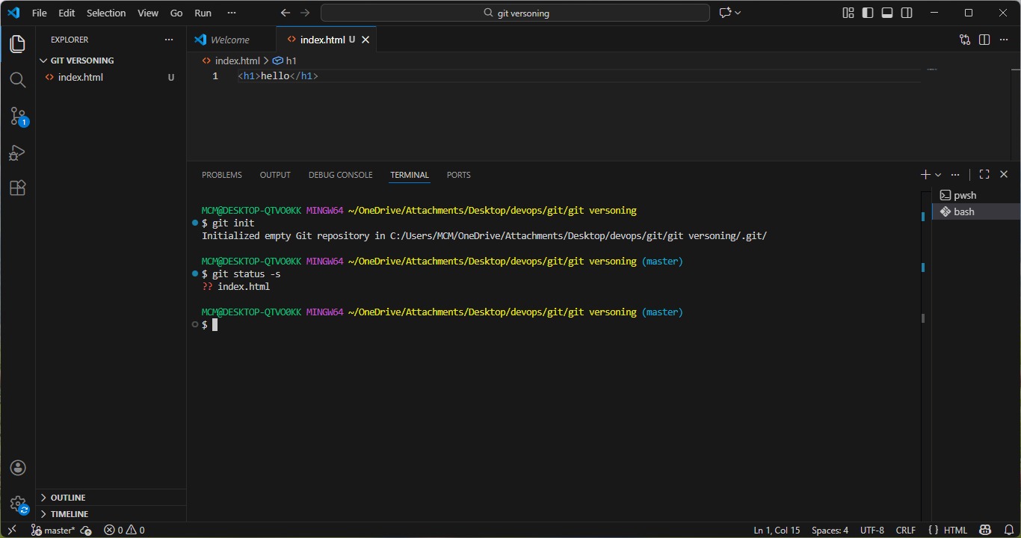1021x538 pixels.
Task: Open the Edit menu
Action: (x=67, y=13)
